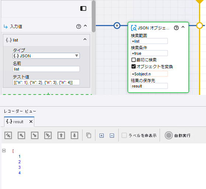Click the 結果の保存先 field with result

(149, 86)
